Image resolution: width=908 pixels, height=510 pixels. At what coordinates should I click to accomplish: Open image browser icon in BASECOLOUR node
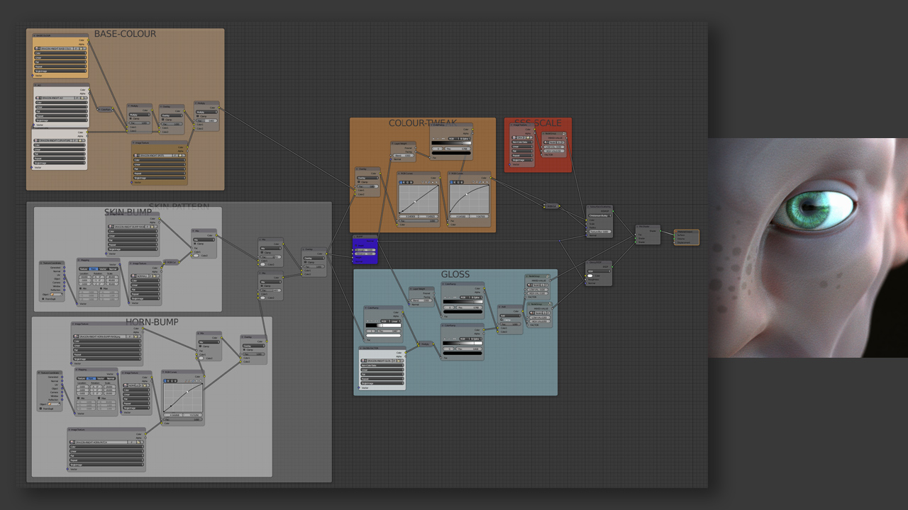pyautogui.click(x=36, y=48)
